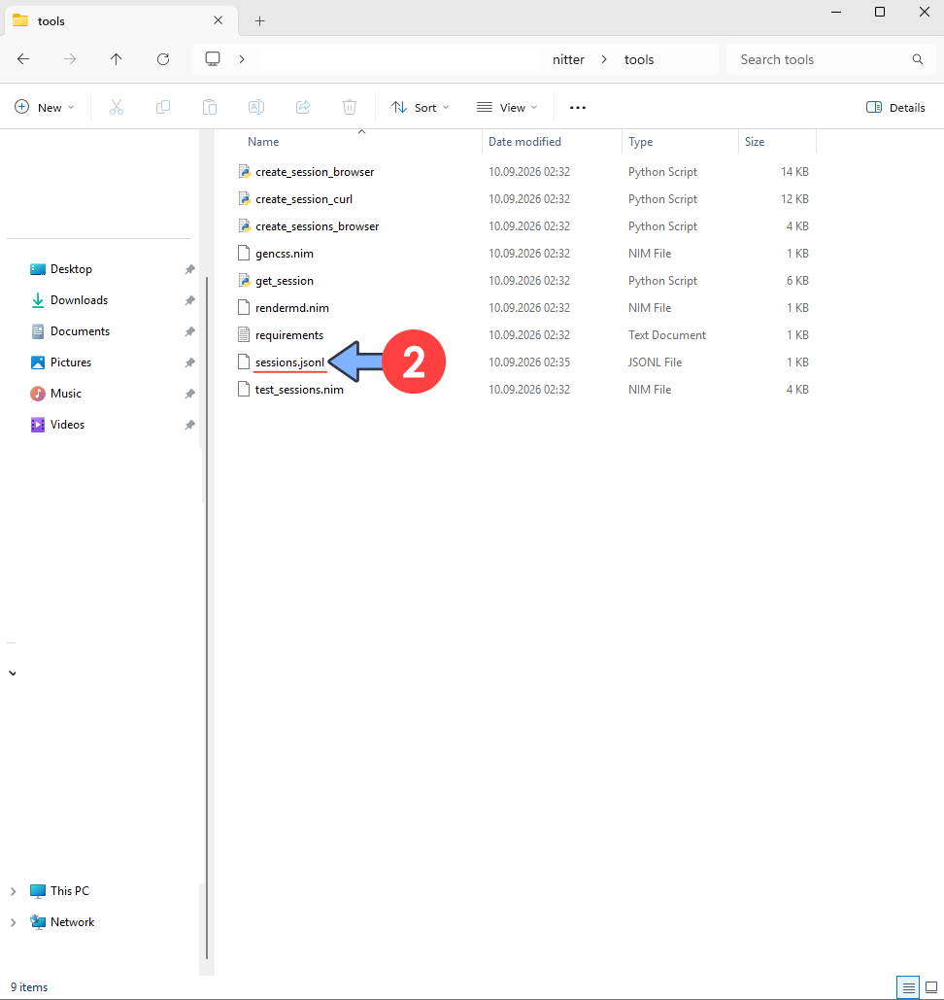Close the tools tab

(218, 20)
